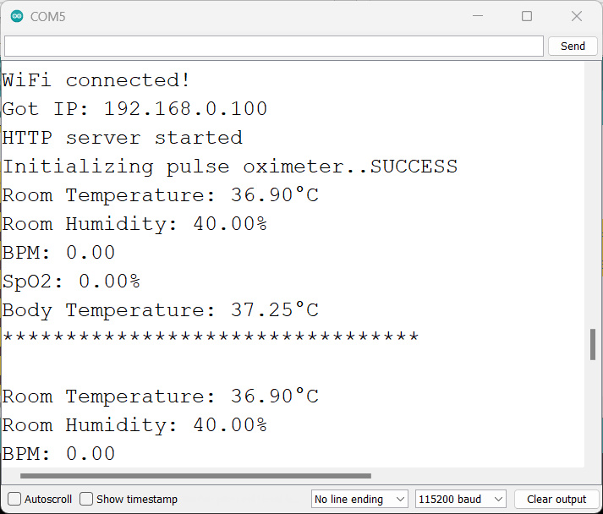Viewport: 603px width, 514px height.
Task: Focus the serial message input field
Action: pyautogui.click(x=273, y=46)
